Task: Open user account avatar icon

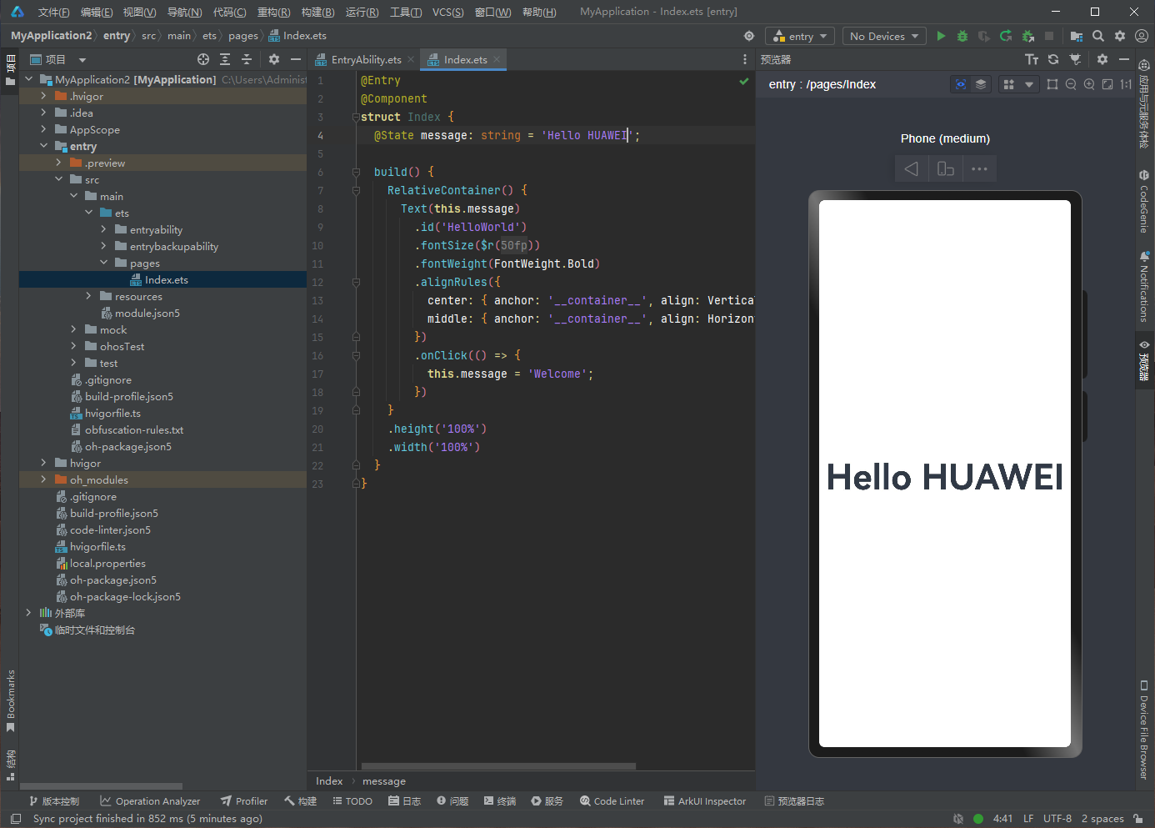Action: tap(1142, 36)
